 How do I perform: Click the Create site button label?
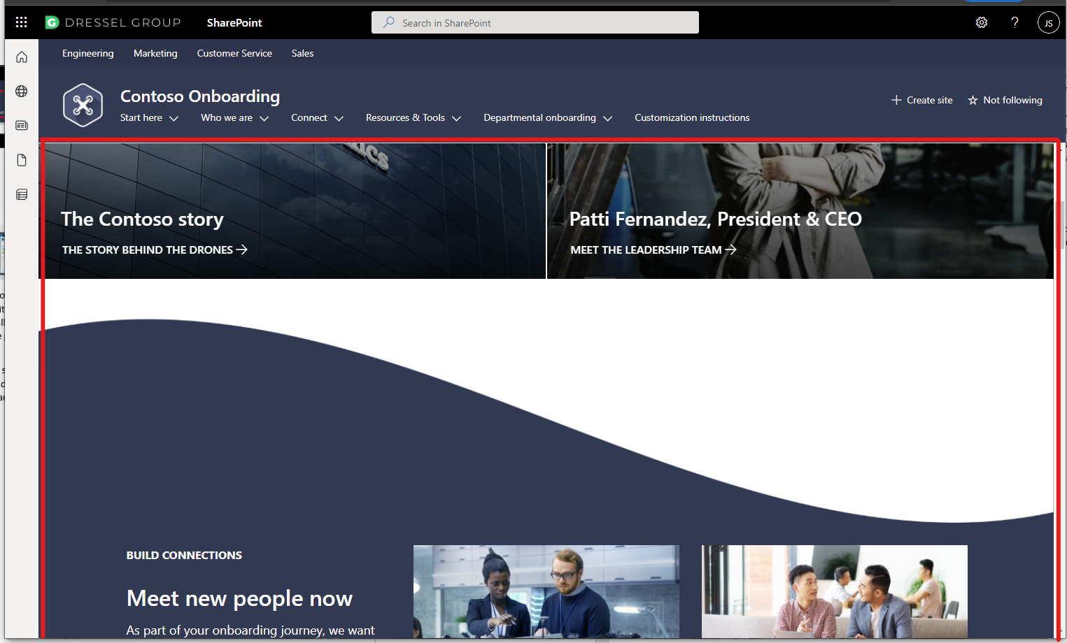click(x=930, y=100)
